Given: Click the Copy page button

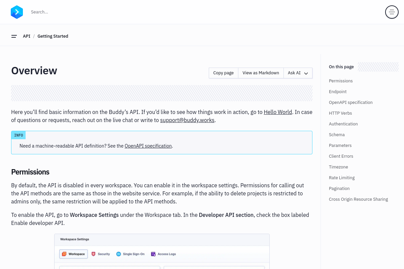Looking at the screenshot, I should click(x=224, y=73).
